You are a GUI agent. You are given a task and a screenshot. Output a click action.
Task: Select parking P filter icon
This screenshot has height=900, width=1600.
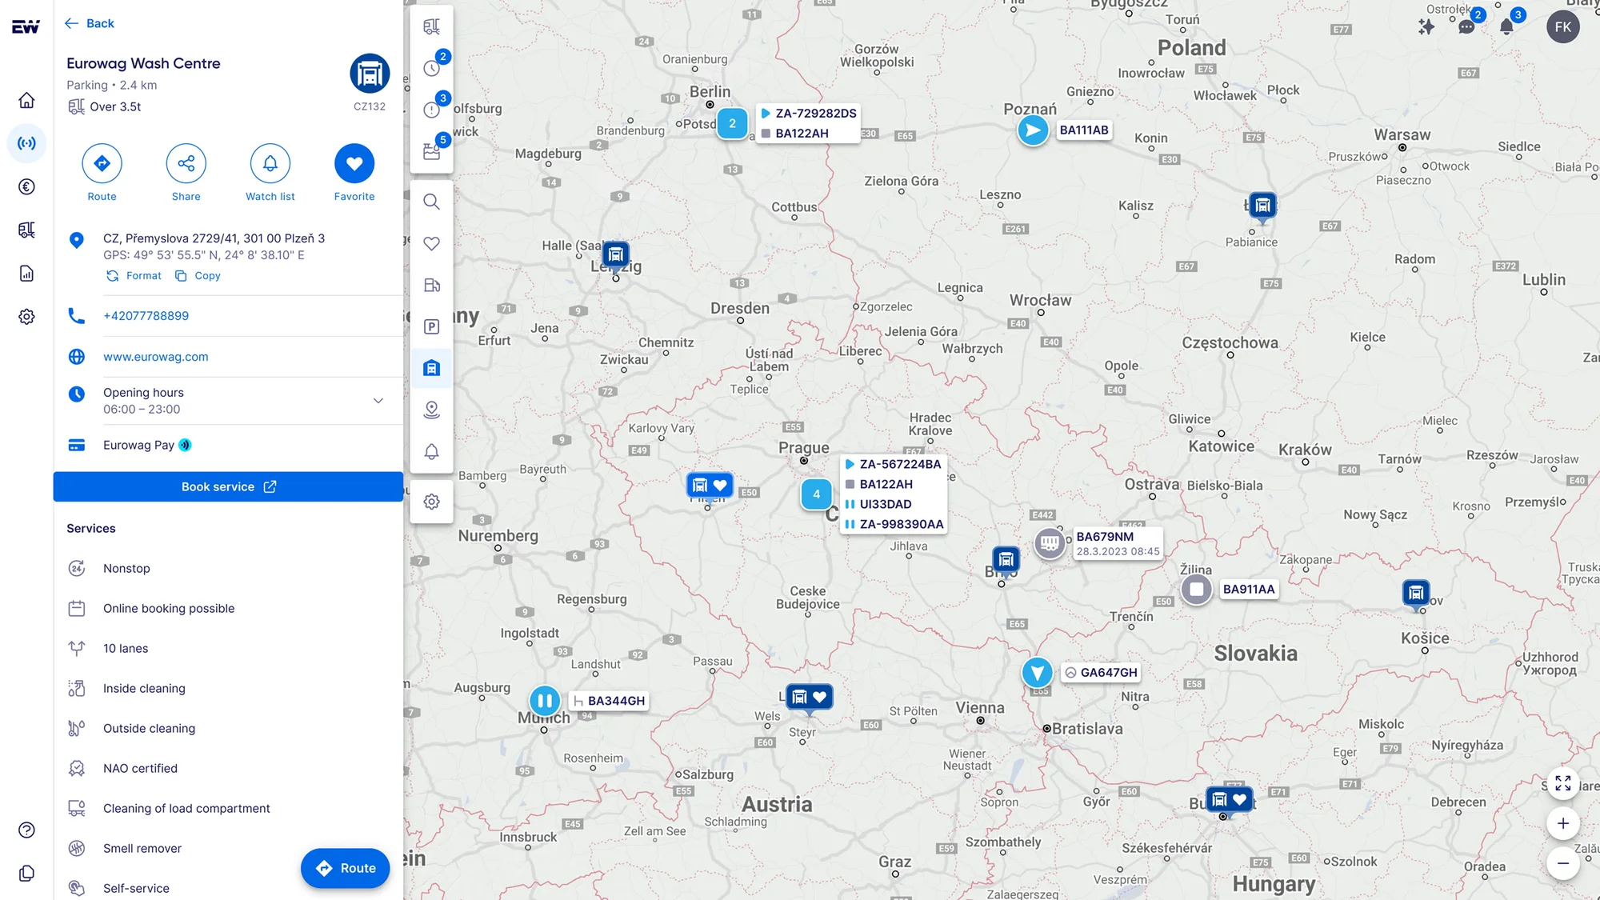tap(431, 326)
